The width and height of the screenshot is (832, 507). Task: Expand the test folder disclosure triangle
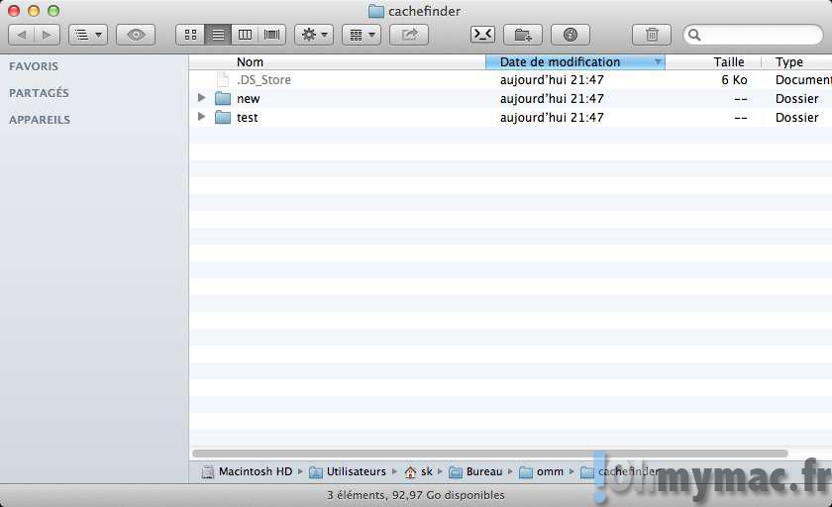tap(201, 116)
